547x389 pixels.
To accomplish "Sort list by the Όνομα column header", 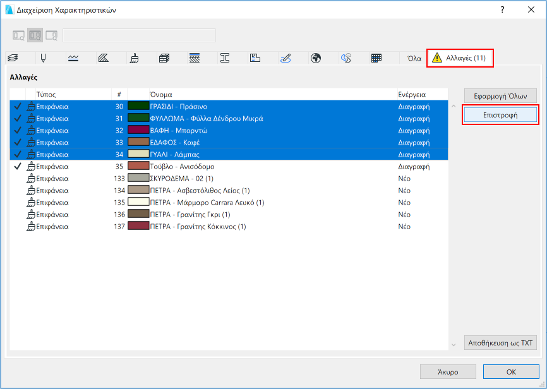I will [x=272, y=94].
